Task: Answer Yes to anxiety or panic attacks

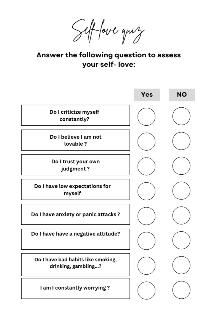Action: point(146,216)
